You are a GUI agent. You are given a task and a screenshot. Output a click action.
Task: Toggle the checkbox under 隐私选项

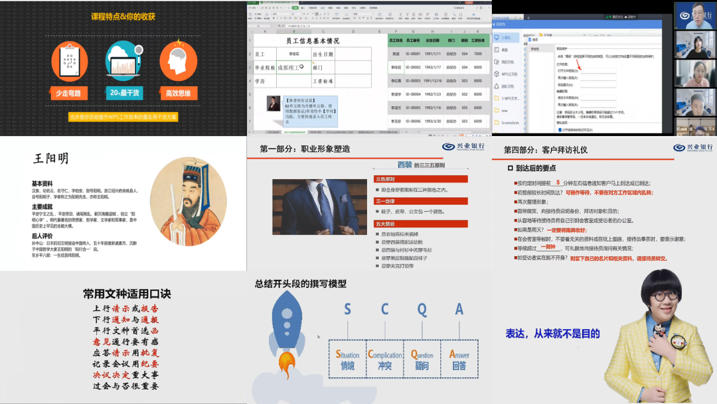click(x=560, y=129)
